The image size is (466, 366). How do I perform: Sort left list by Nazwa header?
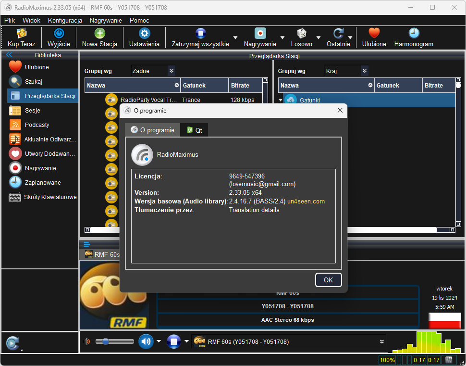point(133,86)
